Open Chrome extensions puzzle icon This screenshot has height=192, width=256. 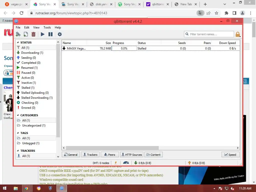(x=226, y=13)
